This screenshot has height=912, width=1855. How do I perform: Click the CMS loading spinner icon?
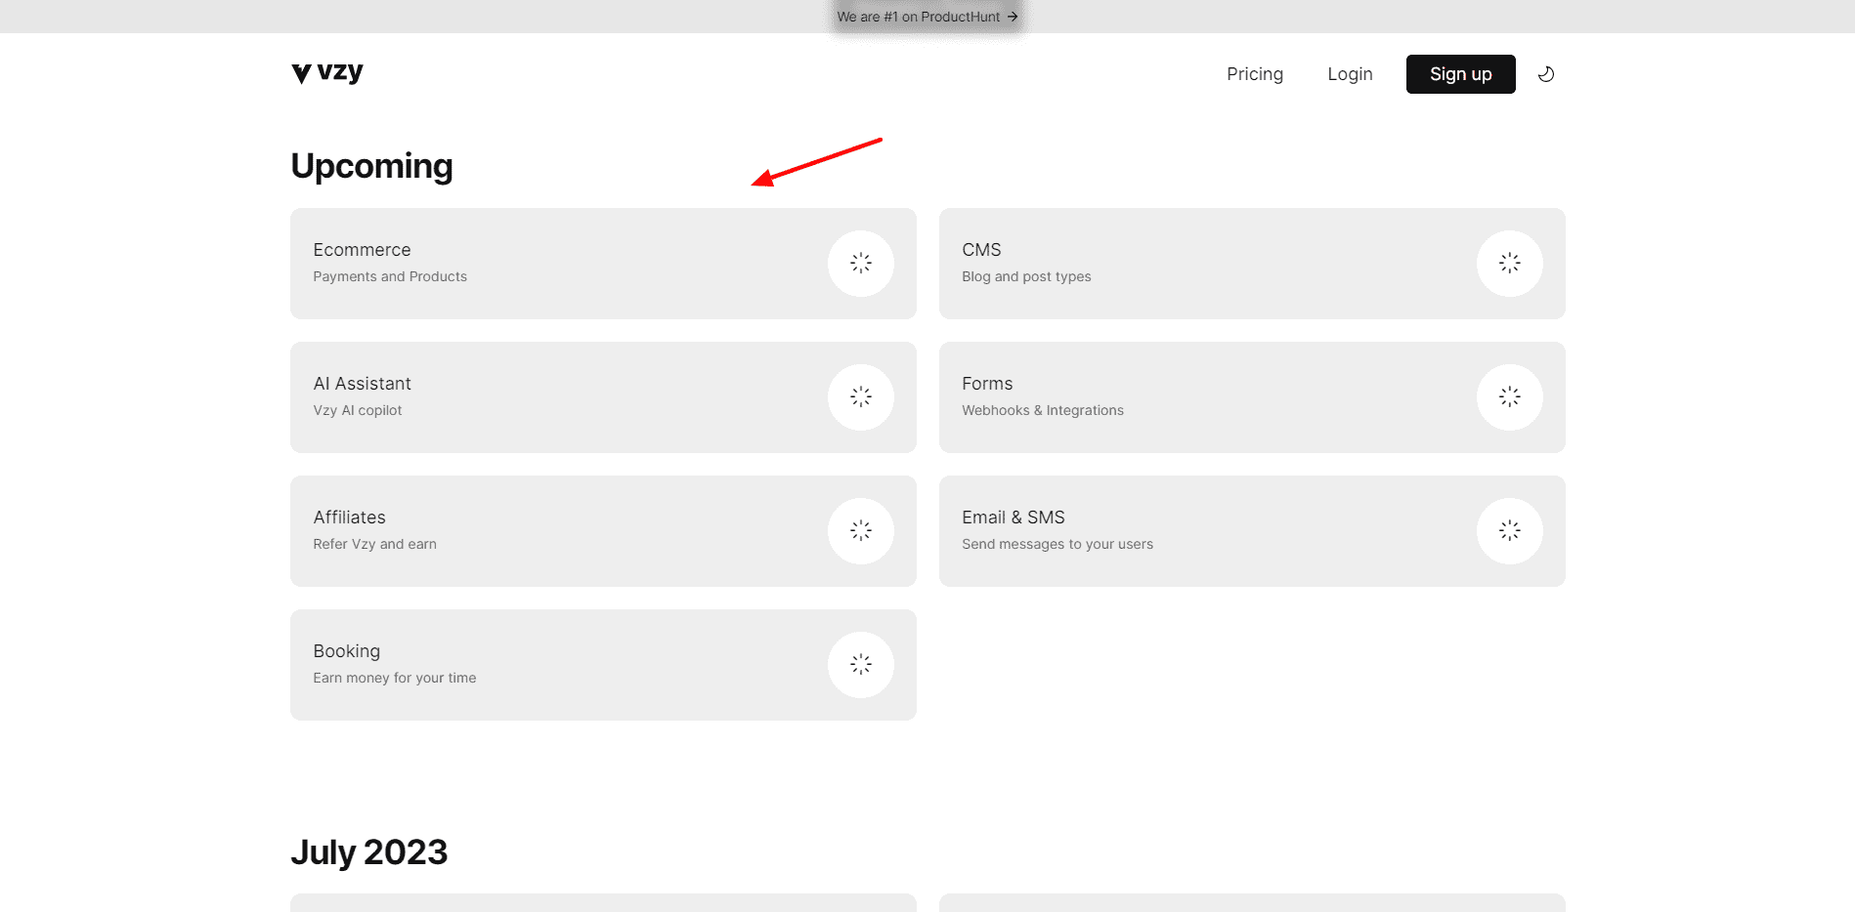tap(1510, 264)
